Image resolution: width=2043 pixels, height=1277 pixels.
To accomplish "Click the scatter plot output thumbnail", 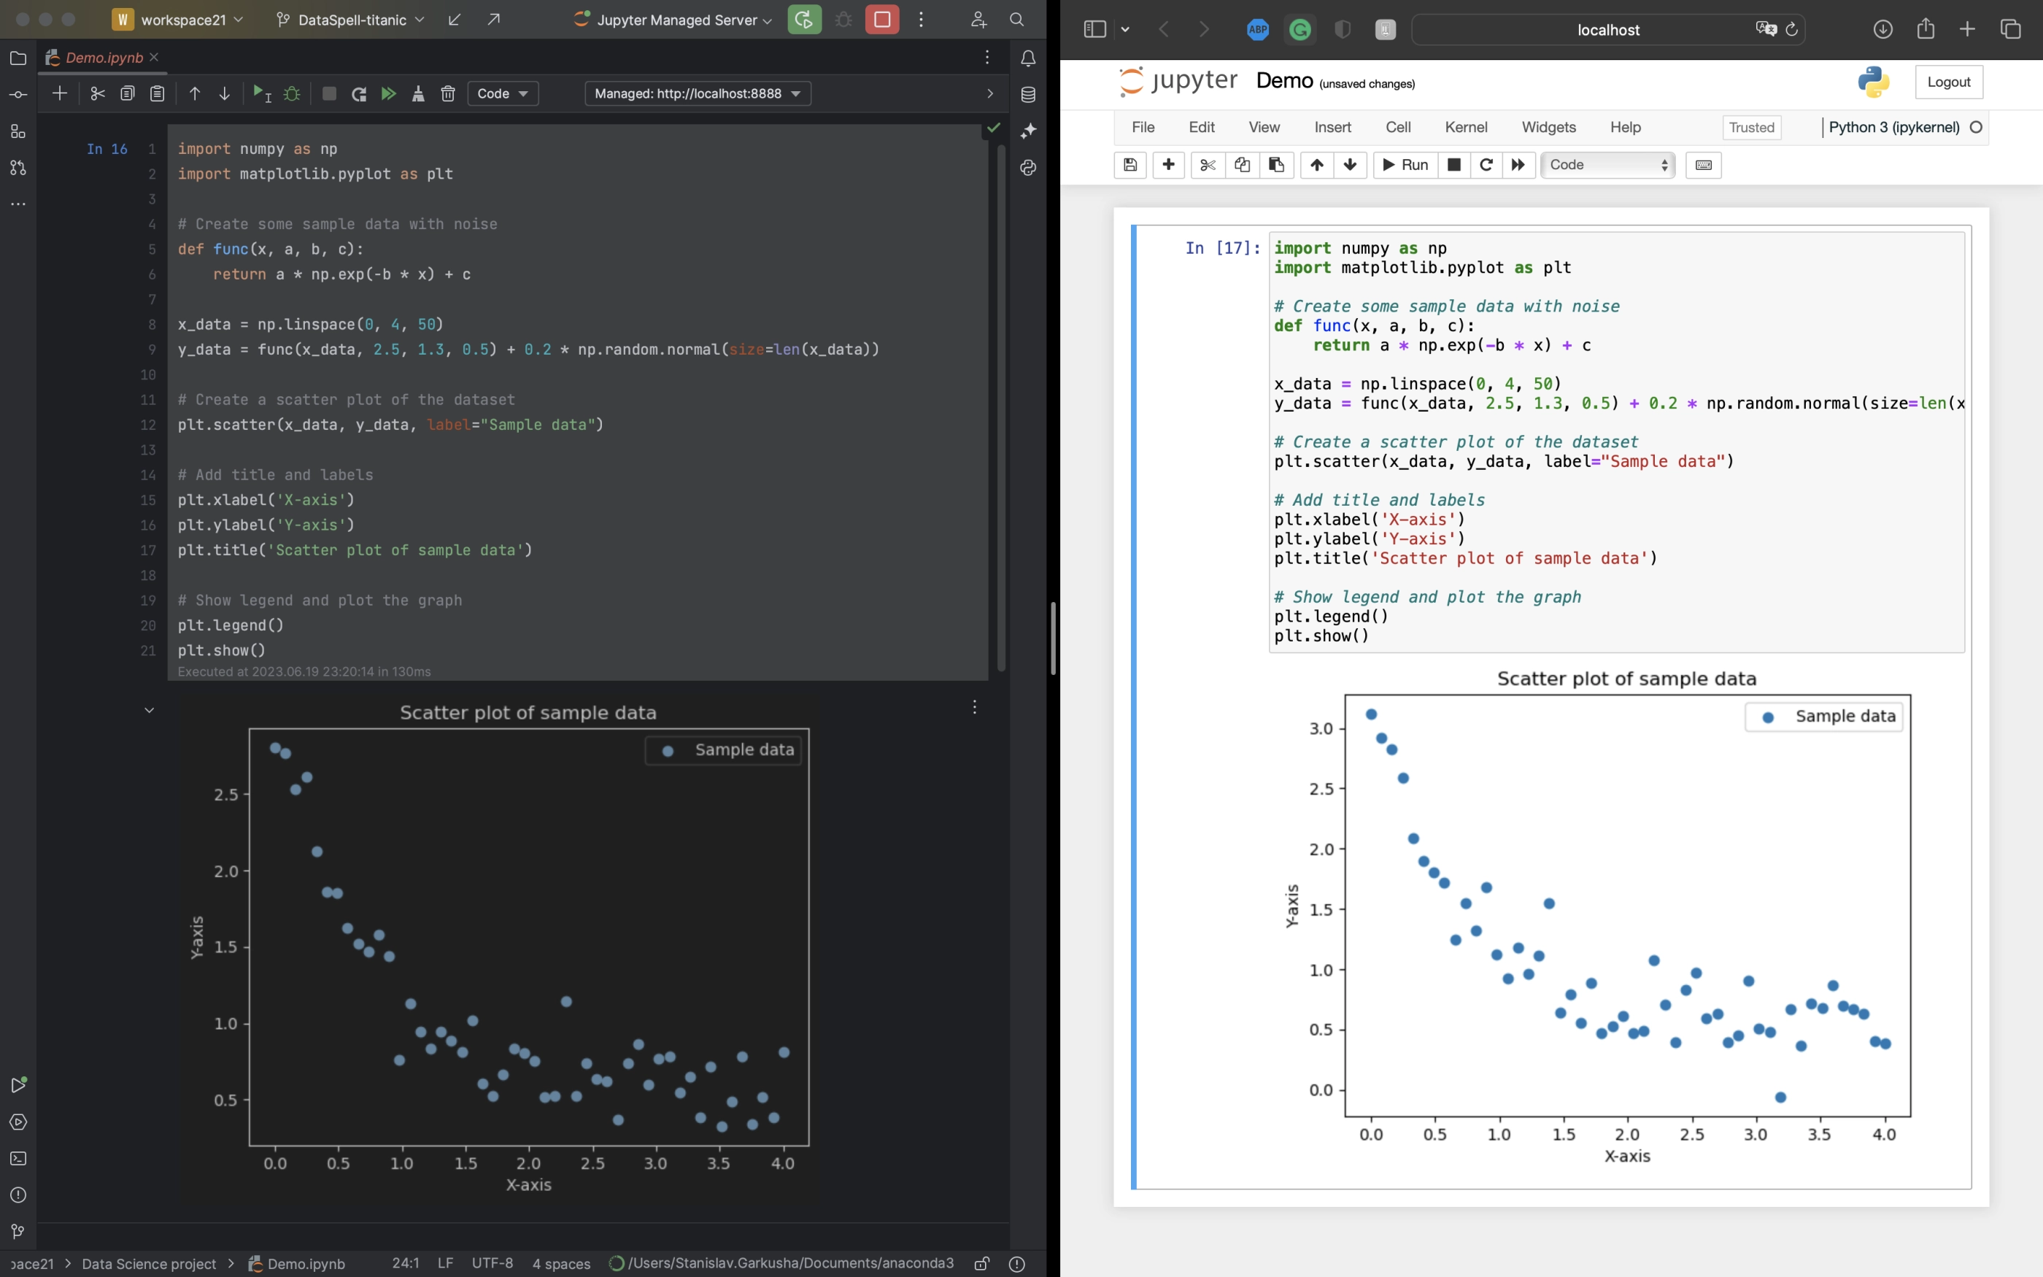I will click(x=530, y=941).
